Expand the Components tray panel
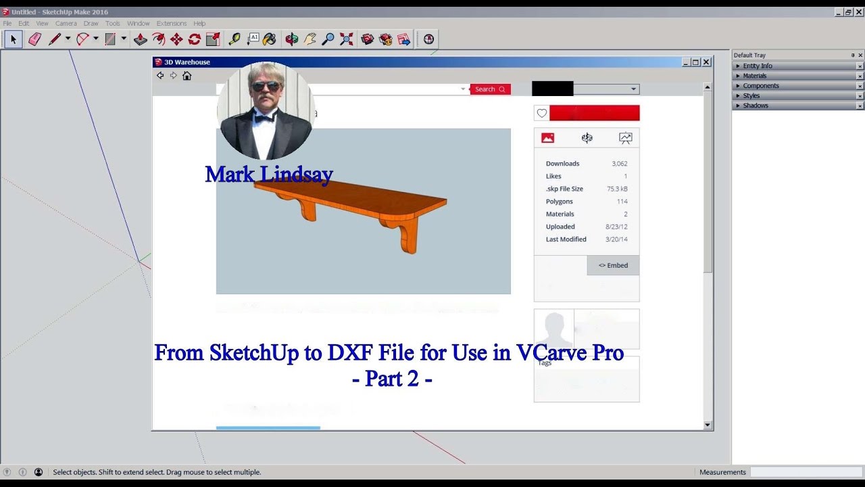 (798, 86)
